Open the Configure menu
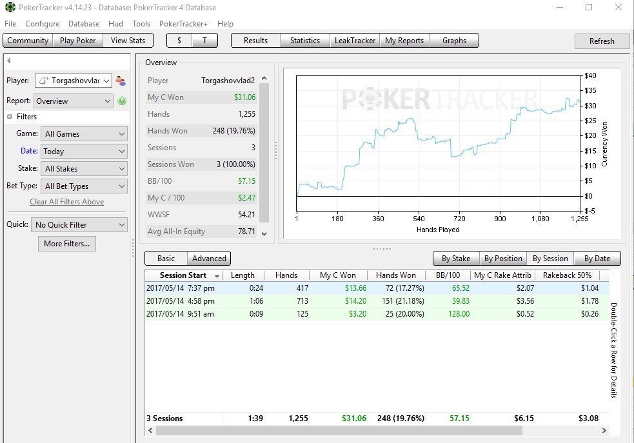This screenshot has height=443, width=634. (42, 24)
